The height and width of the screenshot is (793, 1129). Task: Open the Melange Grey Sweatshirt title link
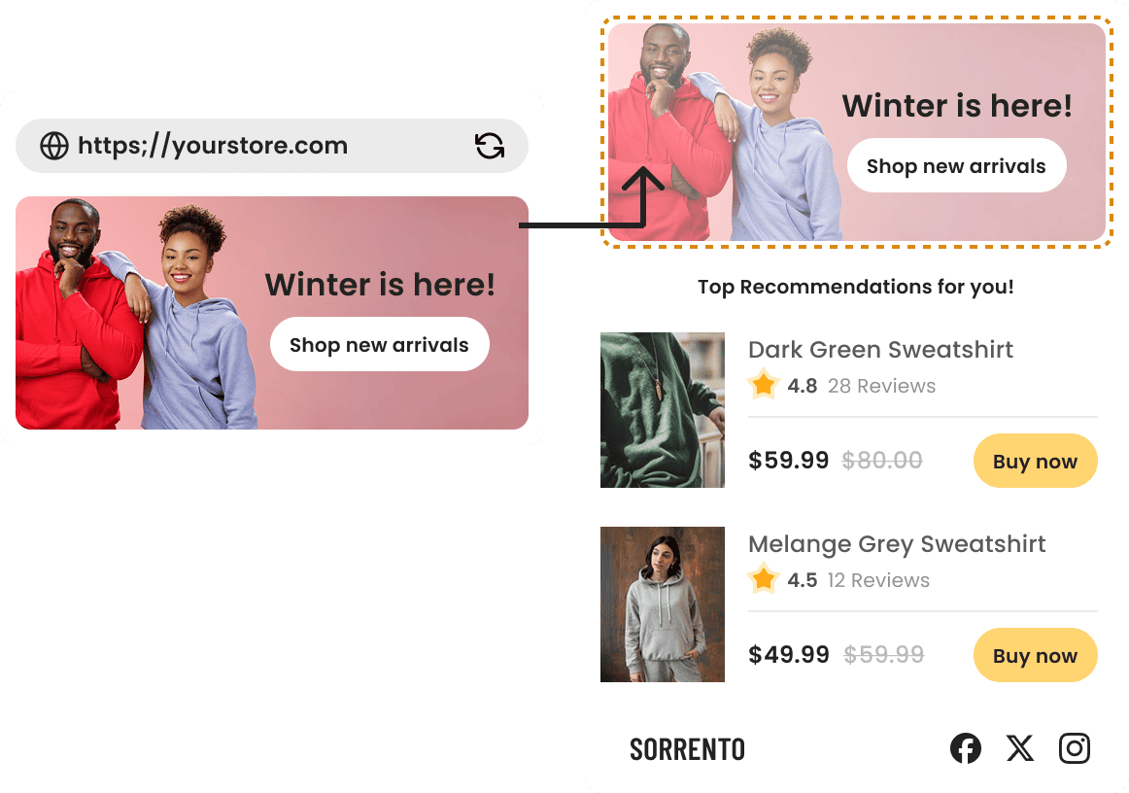pyautogui.click(x=897, y=544)
